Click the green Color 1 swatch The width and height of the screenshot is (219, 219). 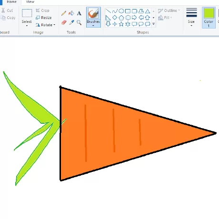(x=209, y=13)
